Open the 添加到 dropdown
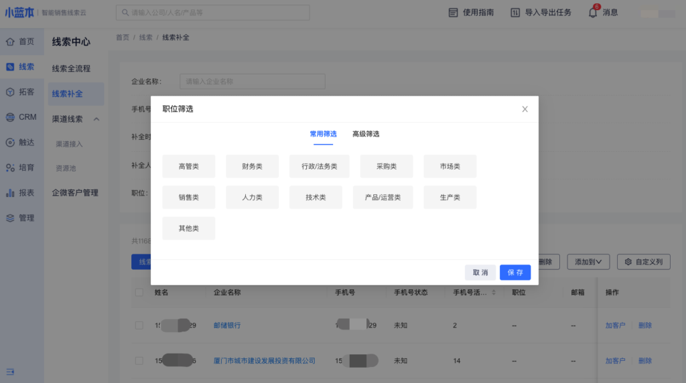686x383 pixels. pyautogui.click(x=588, y=262)
